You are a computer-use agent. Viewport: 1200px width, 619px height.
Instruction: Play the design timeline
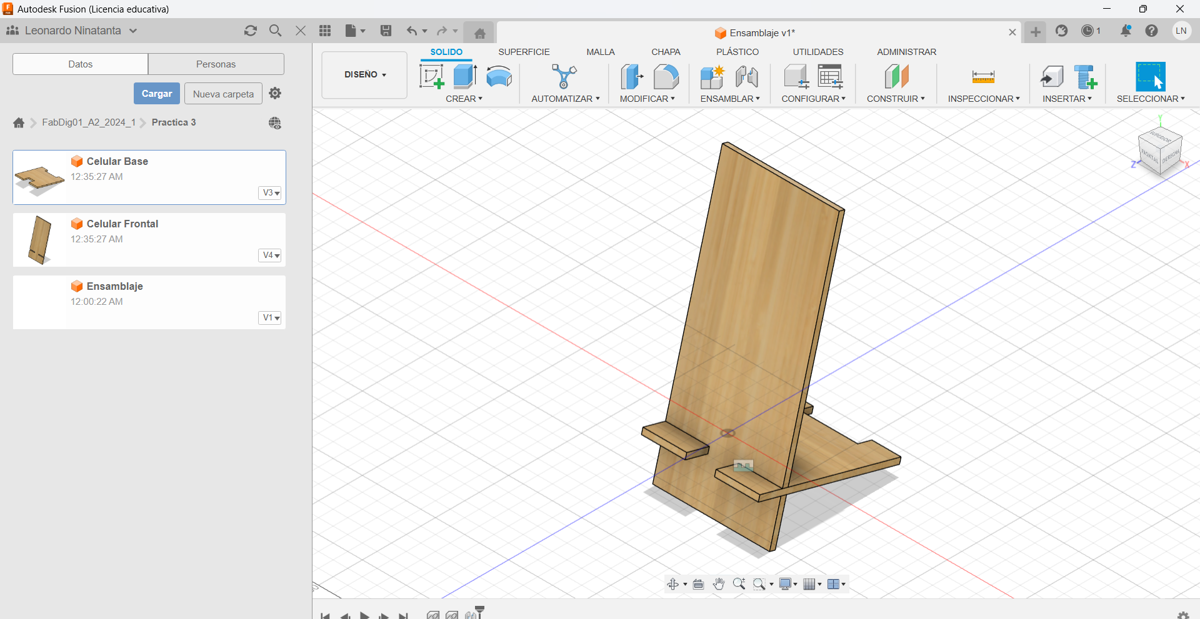pyautogui.click(x=364, y=615)
